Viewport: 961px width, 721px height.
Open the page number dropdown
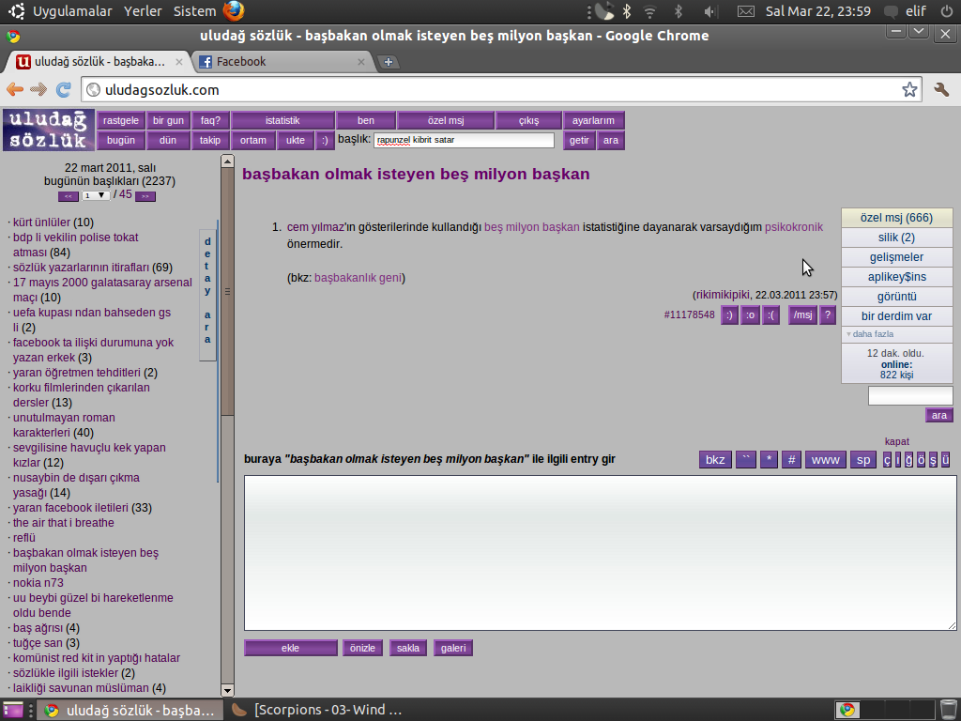(x=96, y=195)
